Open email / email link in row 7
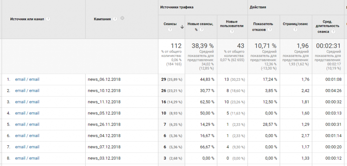This screenshot has height=166, width=347. tap(27, 147)
